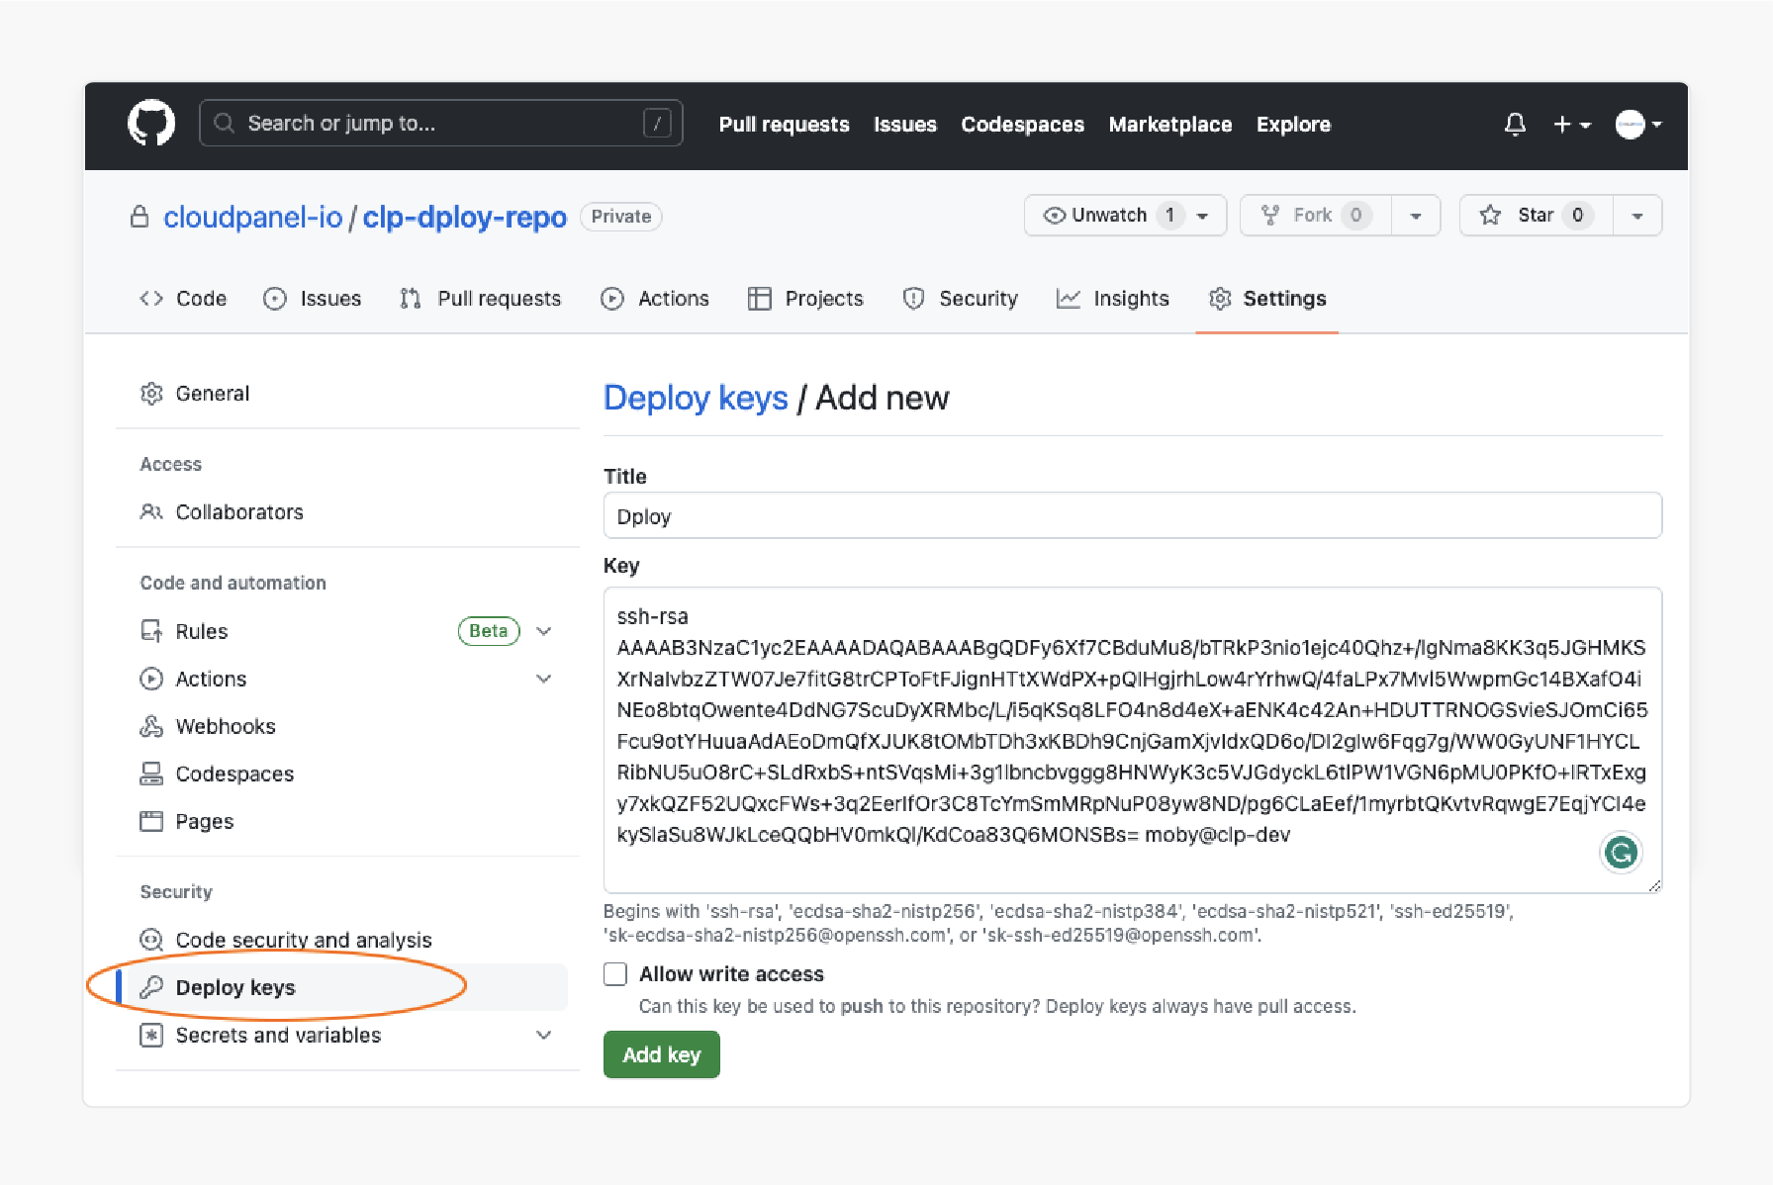This screenshot has width=1773, height=1185.
Task: Click the Fork button
Action: (1316, 216)
